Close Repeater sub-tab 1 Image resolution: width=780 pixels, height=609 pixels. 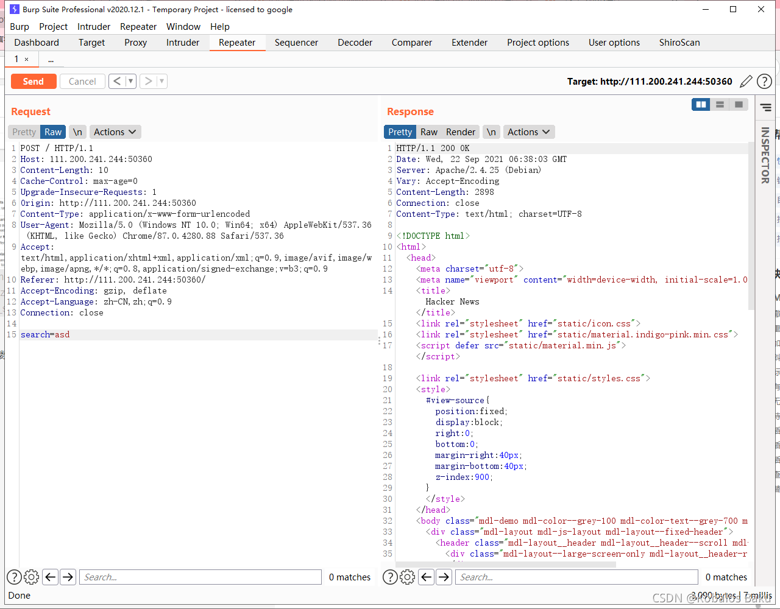click(26, 59)
